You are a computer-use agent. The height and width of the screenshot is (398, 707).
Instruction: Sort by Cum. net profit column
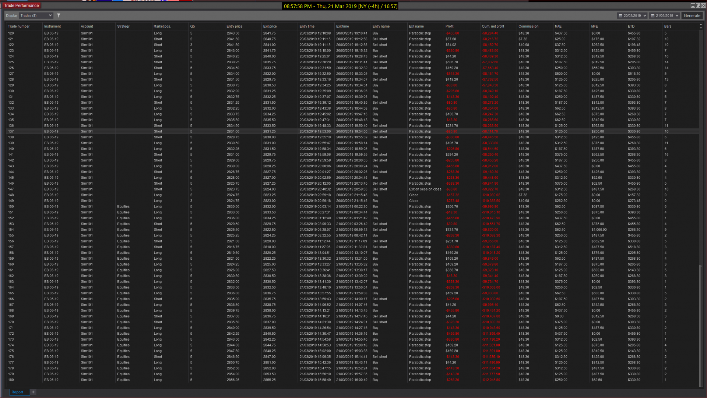(493, 26)
